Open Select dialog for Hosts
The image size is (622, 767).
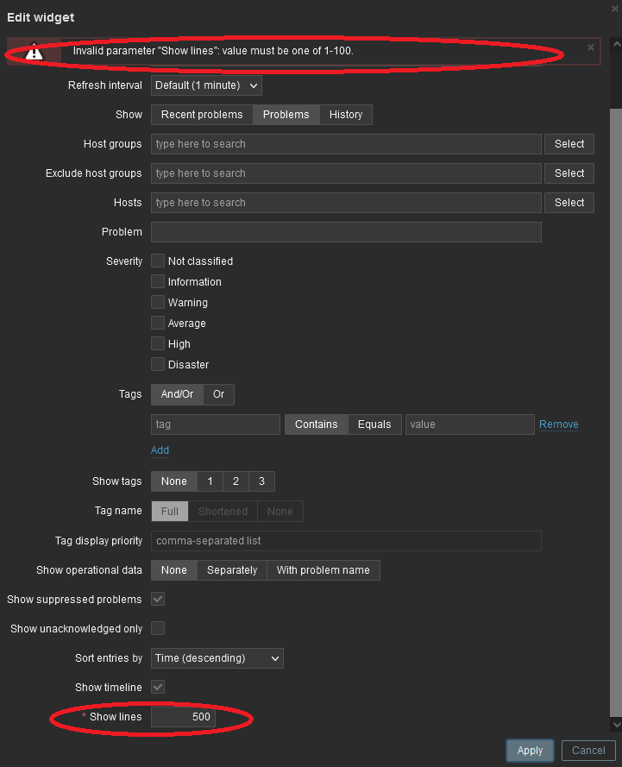pyautogui.click(x=569, y=203)
